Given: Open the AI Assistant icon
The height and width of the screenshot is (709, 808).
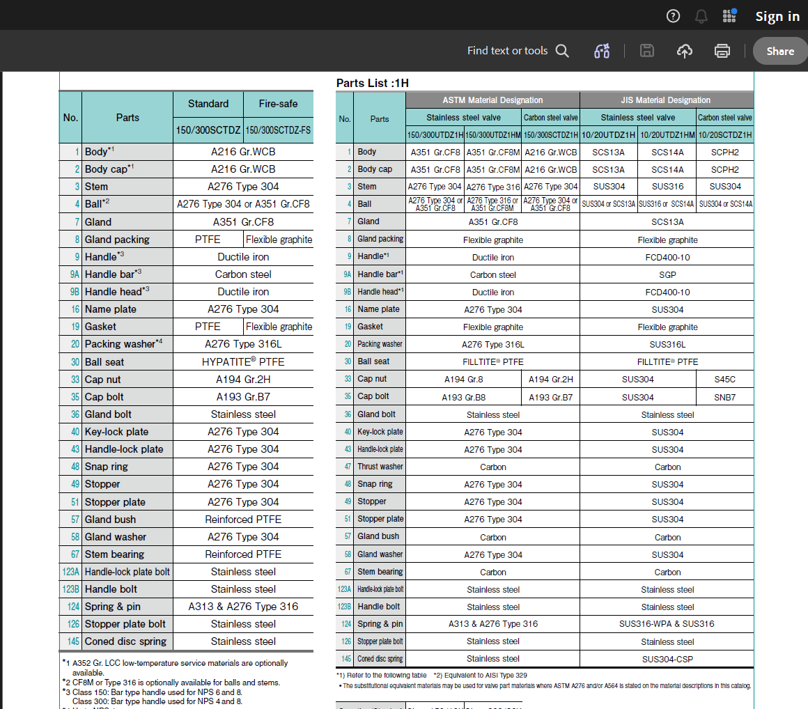Looking at the screenshot, I should tap(602, 51).
